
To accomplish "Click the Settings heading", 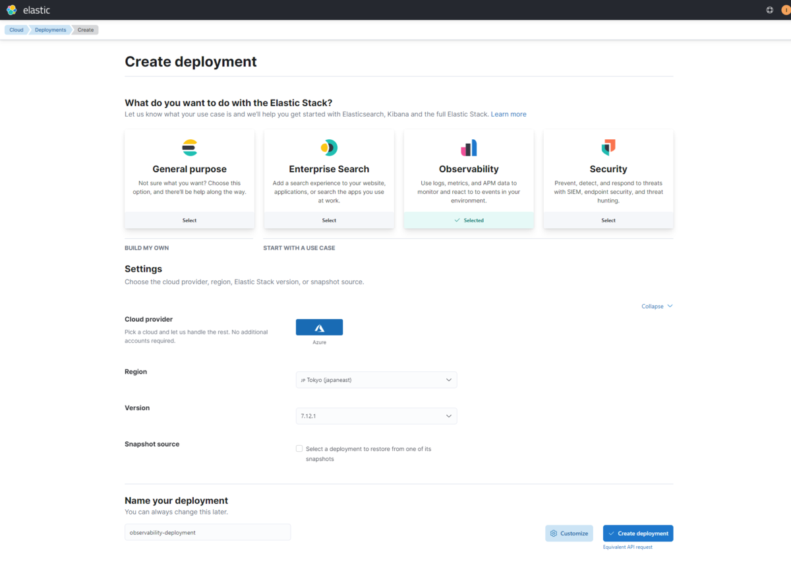I will click(143, 269).
